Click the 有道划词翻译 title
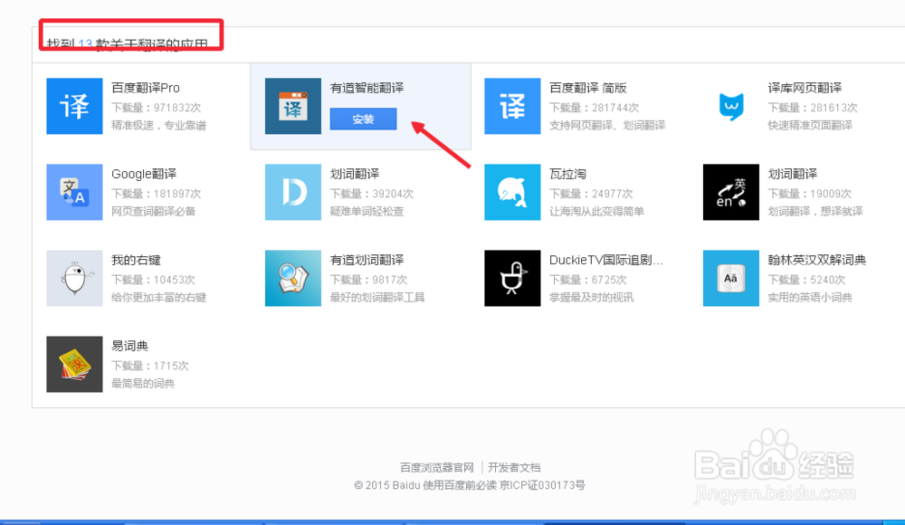905x525 pixels. (367, 260)
